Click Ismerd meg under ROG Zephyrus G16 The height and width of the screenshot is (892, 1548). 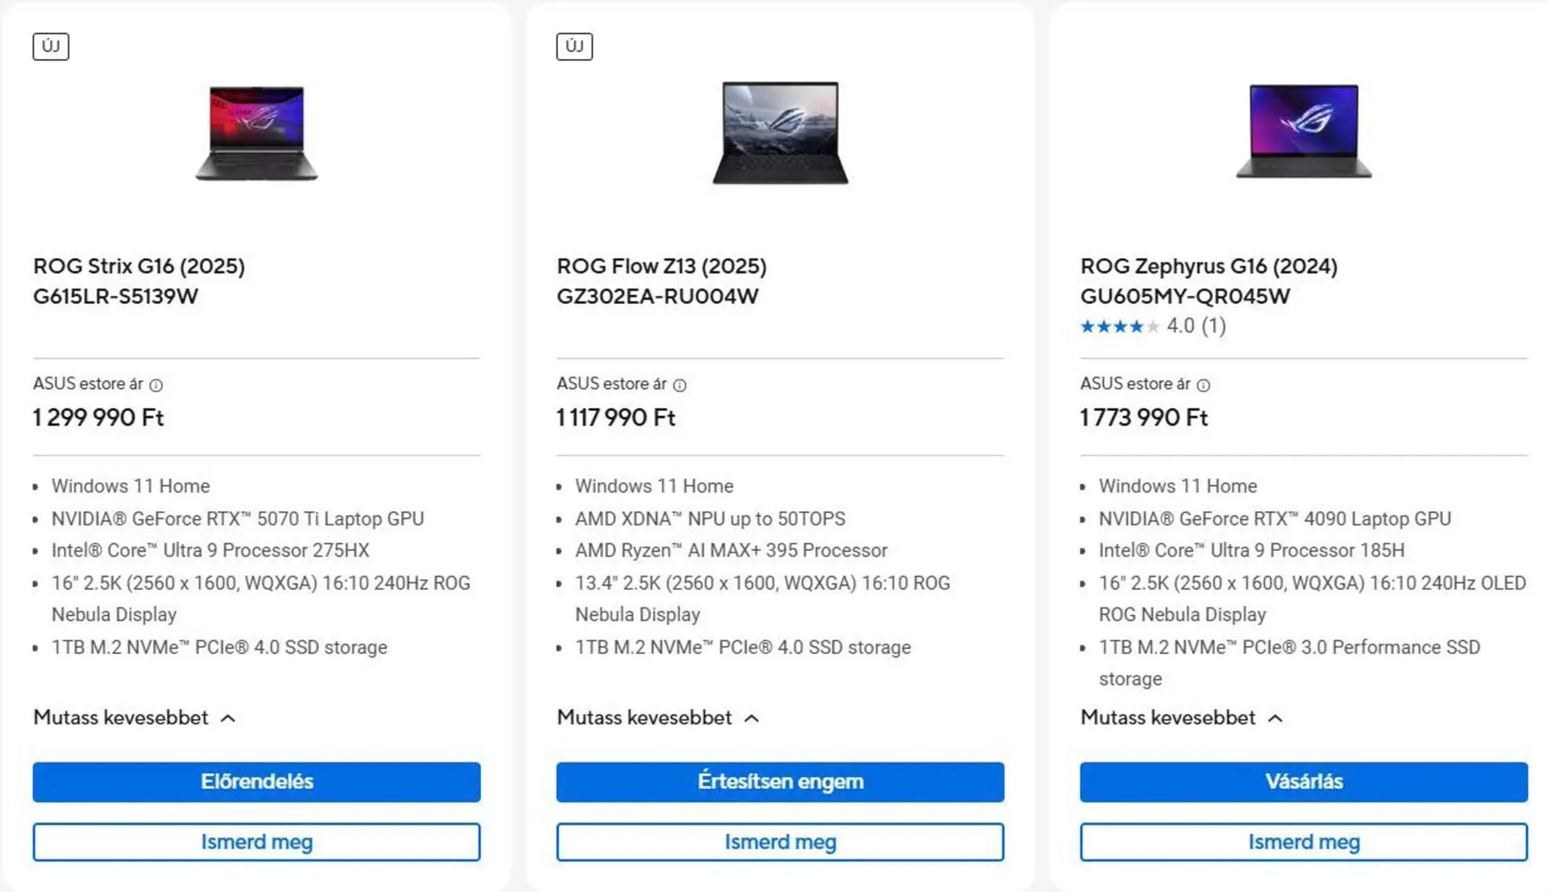(x=1303, y=842)
